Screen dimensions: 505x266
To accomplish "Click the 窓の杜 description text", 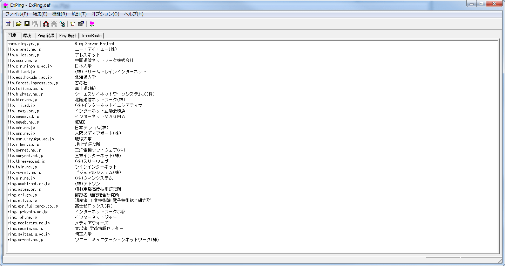I will tap(81, 83).
